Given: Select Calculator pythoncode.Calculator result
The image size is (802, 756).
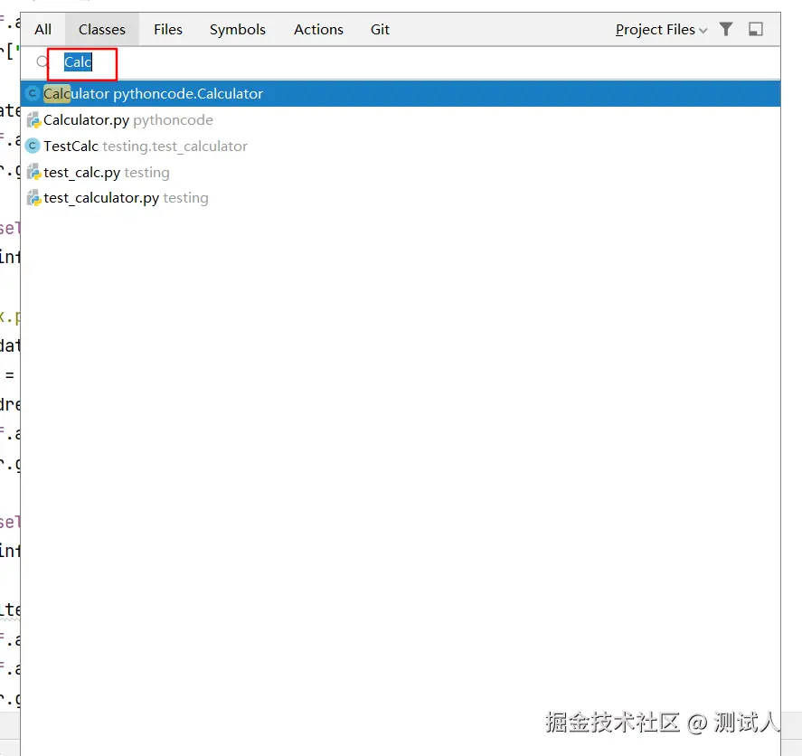Looking at the screenshot, I should pos(401,94).
